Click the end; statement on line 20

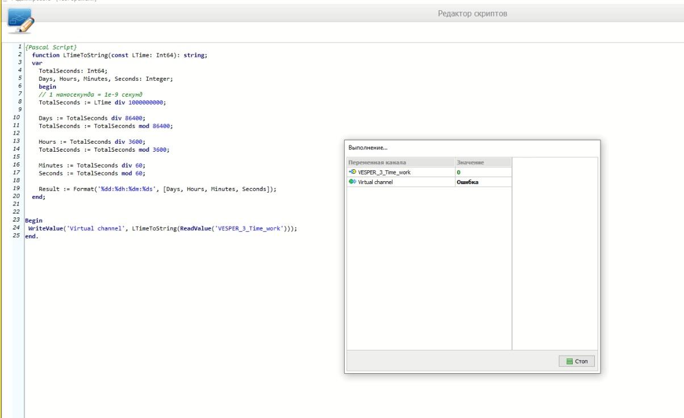click(x=38, y=197)
